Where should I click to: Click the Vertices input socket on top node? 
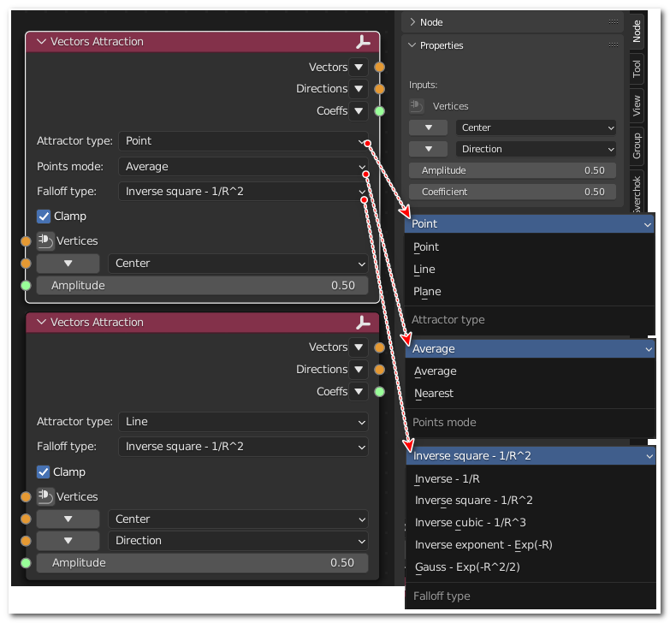click(26, 241)
